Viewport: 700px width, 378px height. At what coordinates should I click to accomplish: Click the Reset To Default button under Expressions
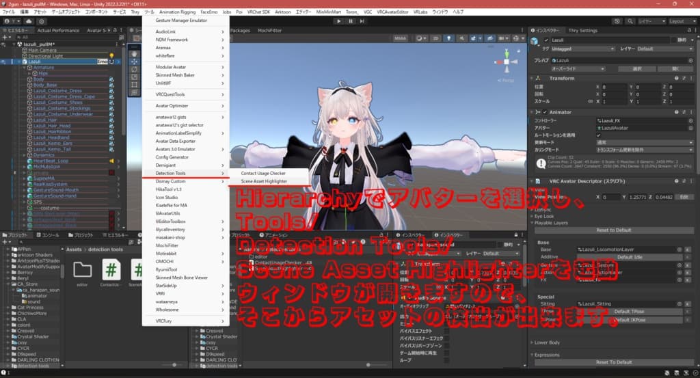(613, 362)
